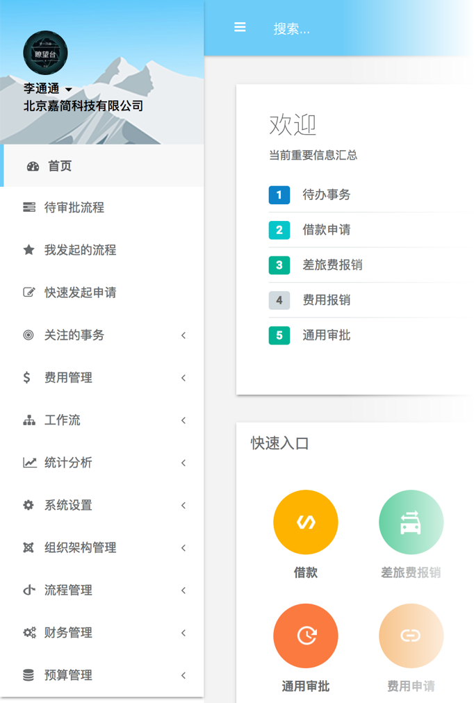
Task: Expand the 工作流 submenu chevron
Action: (x=183, y=420)
